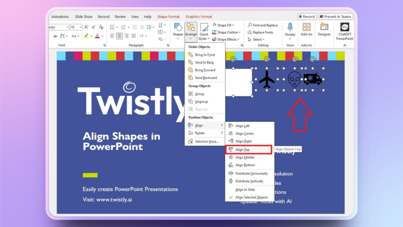Choose Align Top option
This screenshot has width=403, height=227.
pyautogui.click(x=249, y=149)
